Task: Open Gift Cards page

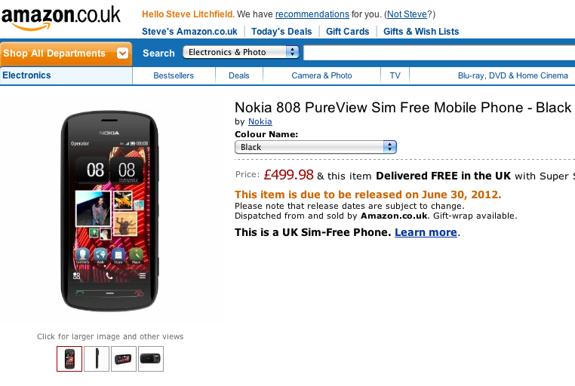Action: (x=348, y=32)
